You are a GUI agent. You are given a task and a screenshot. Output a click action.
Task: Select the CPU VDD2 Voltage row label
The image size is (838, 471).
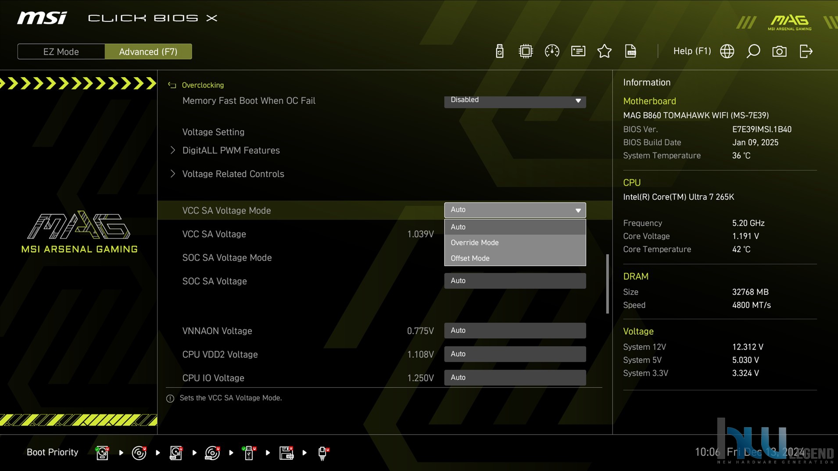220,354
